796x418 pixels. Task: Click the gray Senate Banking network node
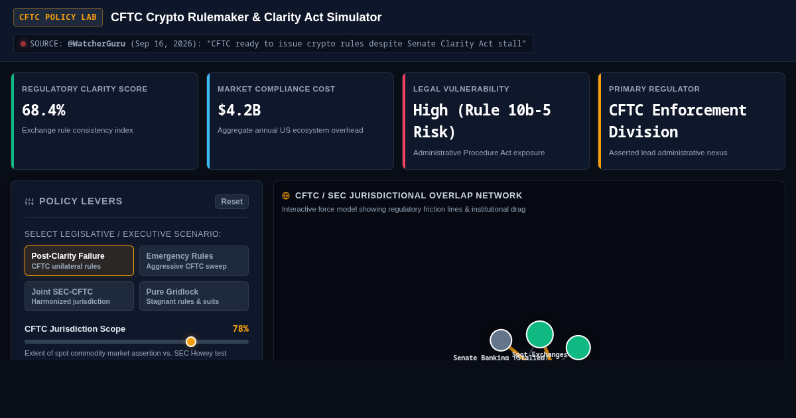[x=501, y=340]
